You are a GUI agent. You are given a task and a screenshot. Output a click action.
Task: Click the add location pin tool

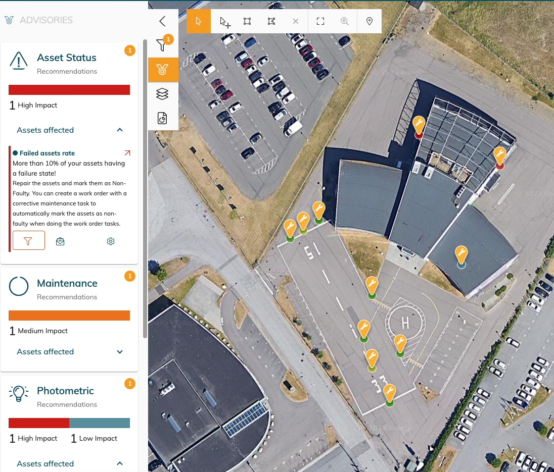[x=370, y=21]
